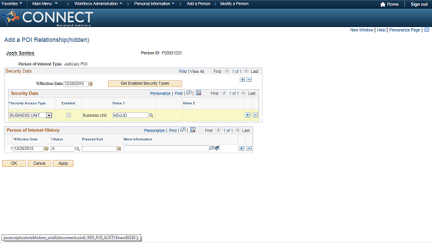Go to Home via house icon
The image size is (432, 243).
[383, 4]
